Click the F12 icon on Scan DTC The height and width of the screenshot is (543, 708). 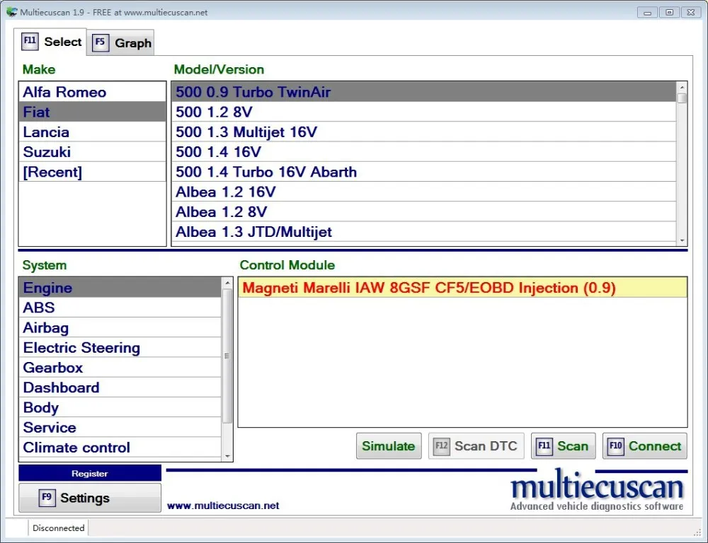(442, 446)
